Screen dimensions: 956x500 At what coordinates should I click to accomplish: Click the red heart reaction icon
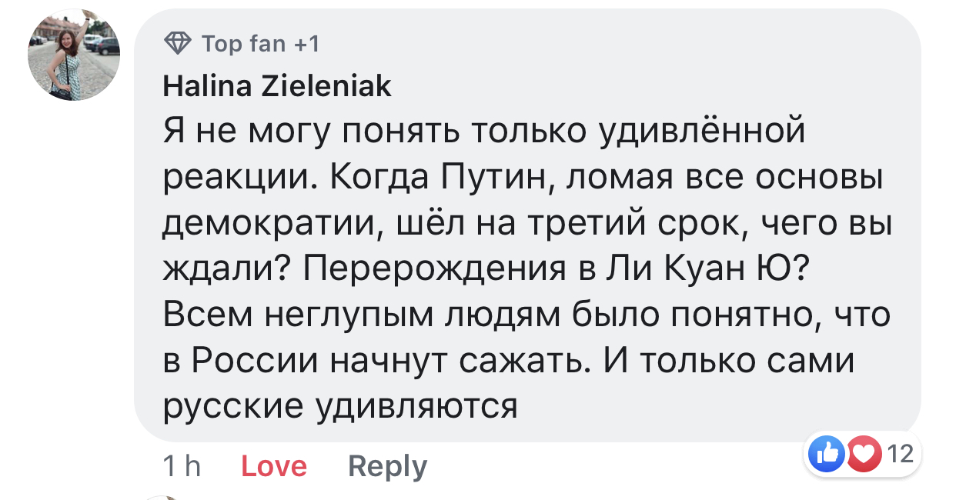pyautogui.click(x=864, y=454)
